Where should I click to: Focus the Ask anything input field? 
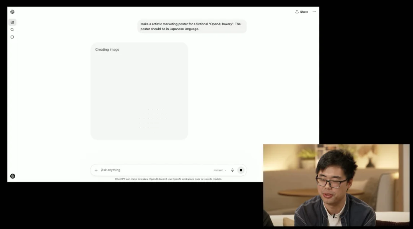pos(153,170)
